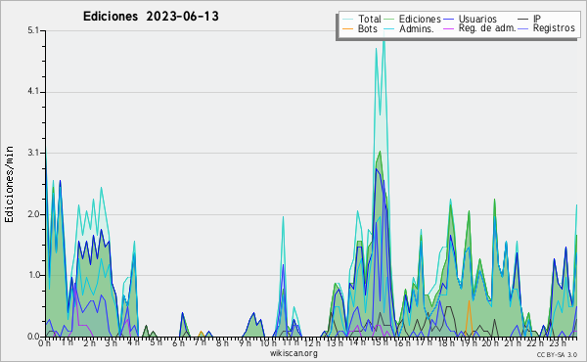Click the y-axis value 2.0
This screenshot has height=362, width=587.
click(33, 214)
